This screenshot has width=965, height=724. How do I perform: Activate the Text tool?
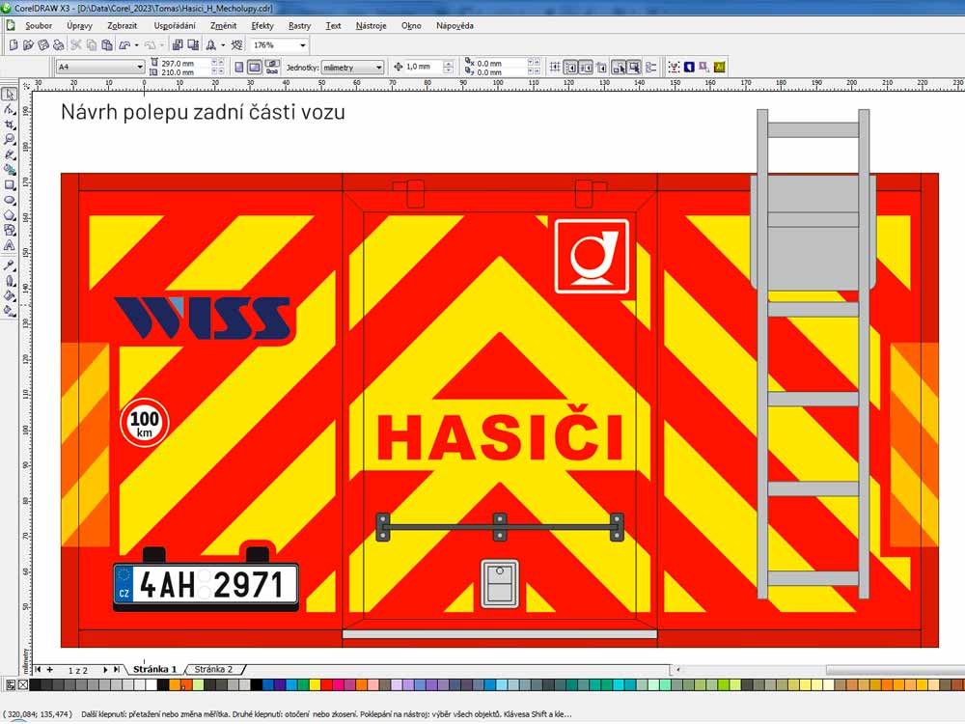click(9, 245)
